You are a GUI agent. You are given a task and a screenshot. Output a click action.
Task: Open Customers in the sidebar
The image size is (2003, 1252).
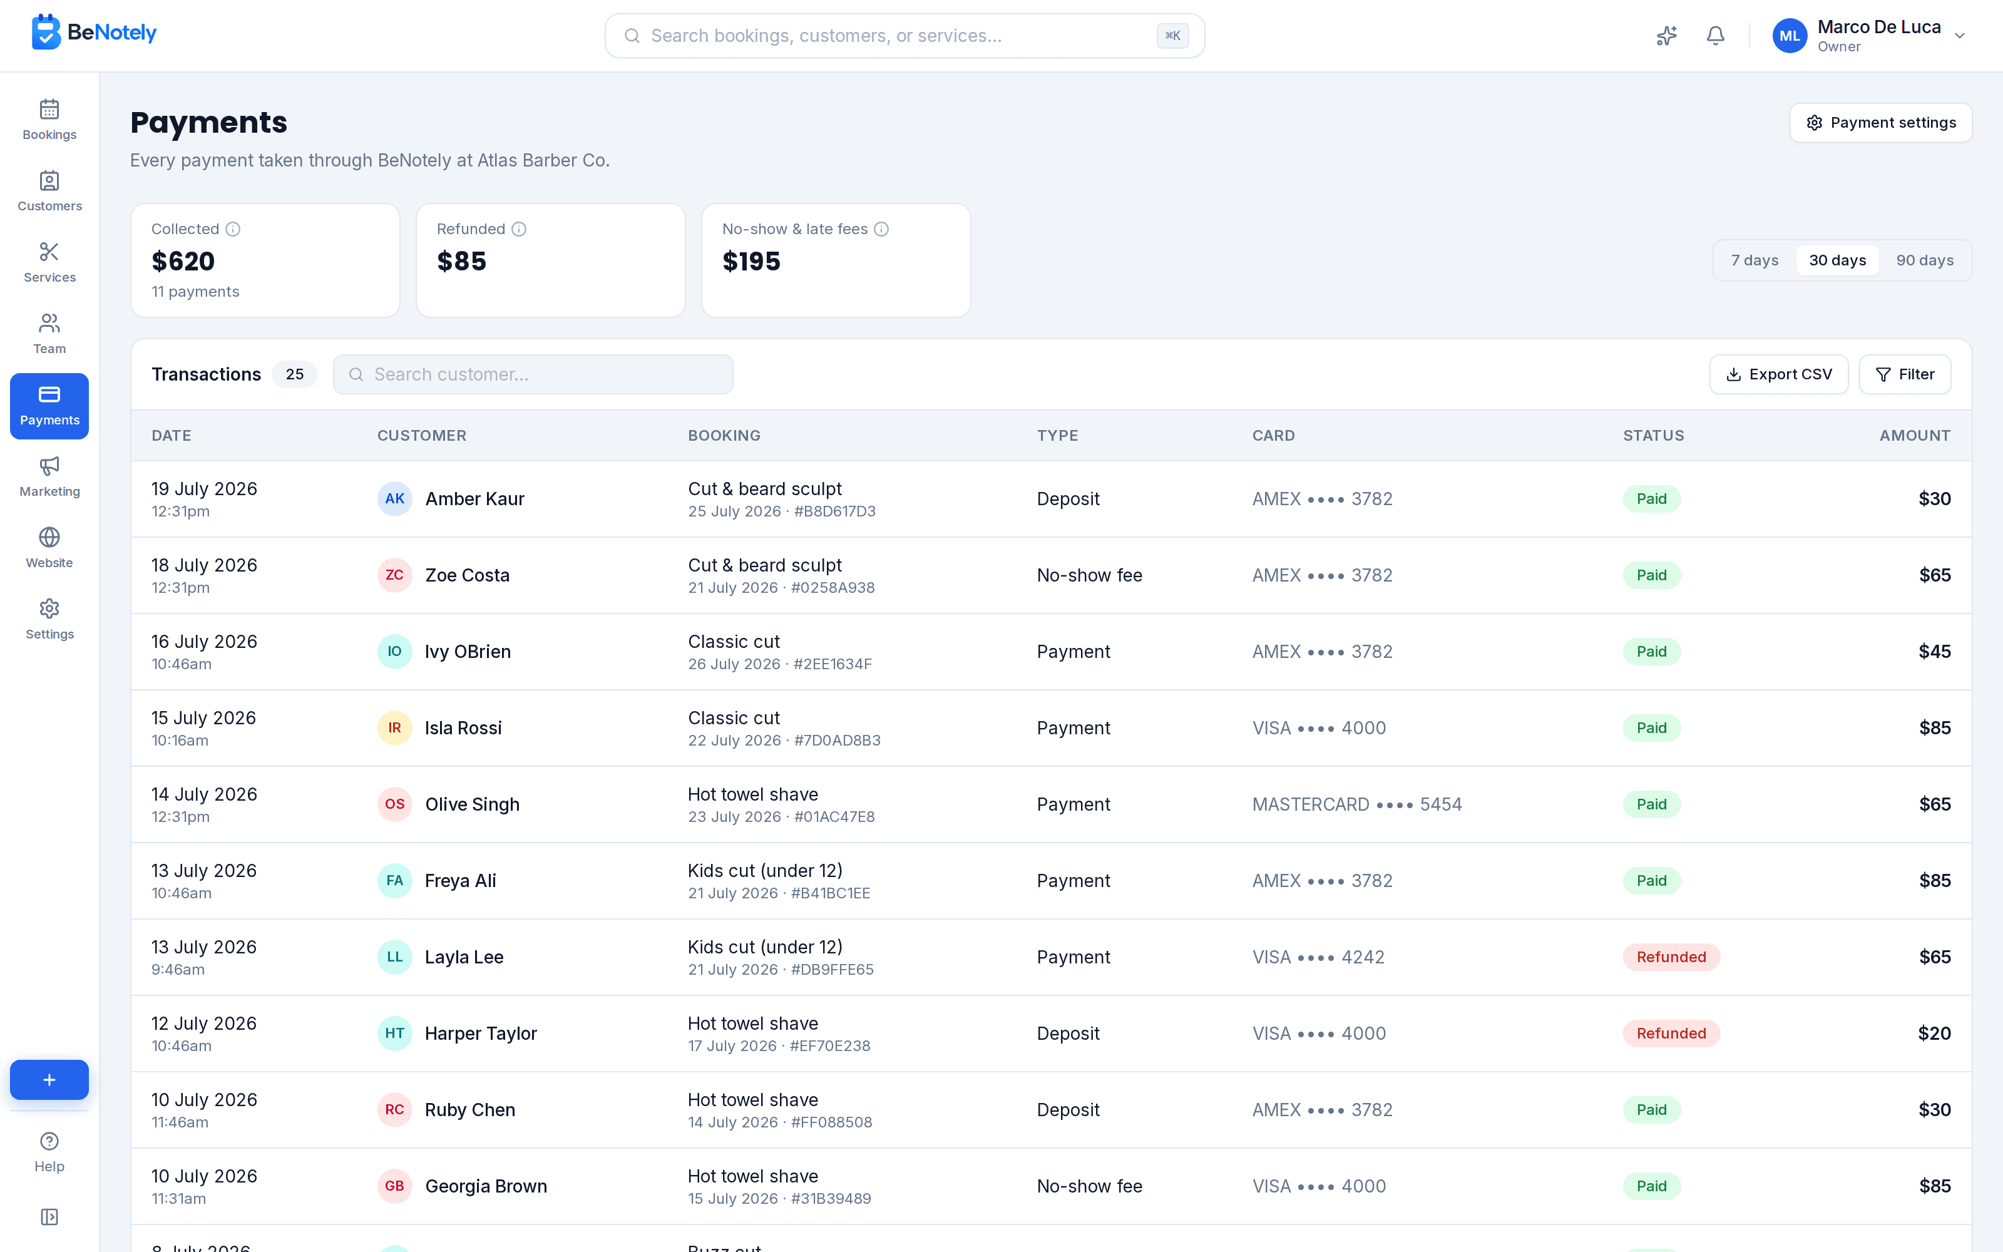pos(49,192)
